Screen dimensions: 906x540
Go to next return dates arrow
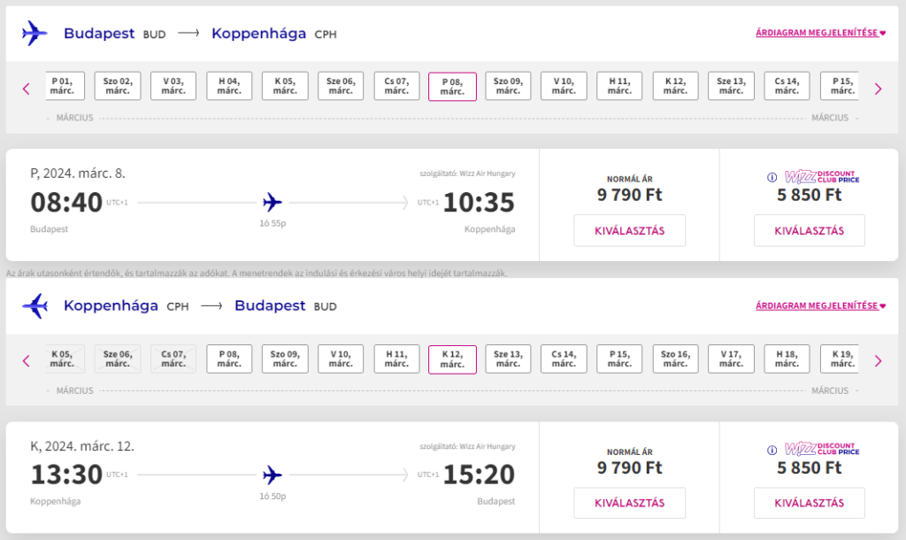[x=879, y=361]
